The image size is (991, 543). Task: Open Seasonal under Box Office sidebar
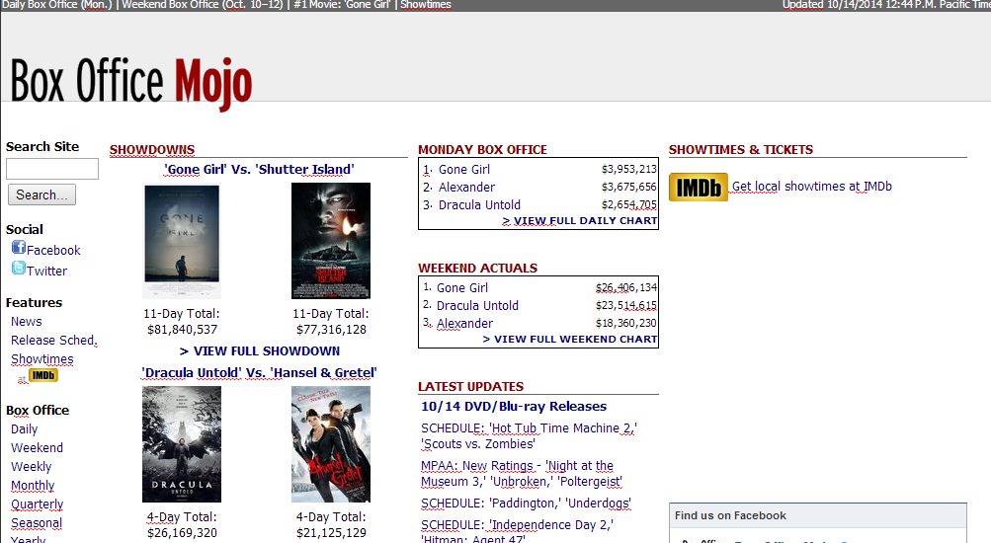point(36,523)
